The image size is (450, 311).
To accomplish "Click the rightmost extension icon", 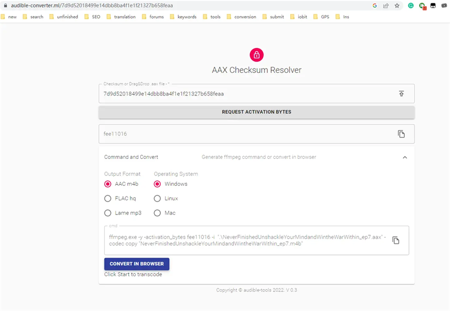I will point(444,6).
